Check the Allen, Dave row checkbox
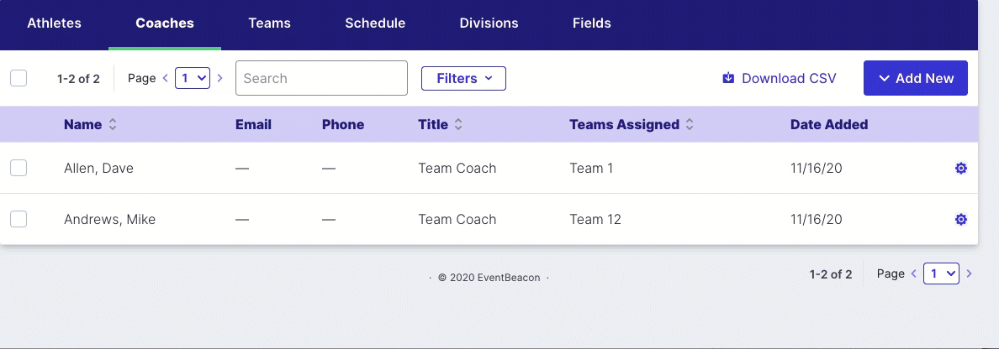The width and height of the screenshot is (999, 349). [18, 168]
